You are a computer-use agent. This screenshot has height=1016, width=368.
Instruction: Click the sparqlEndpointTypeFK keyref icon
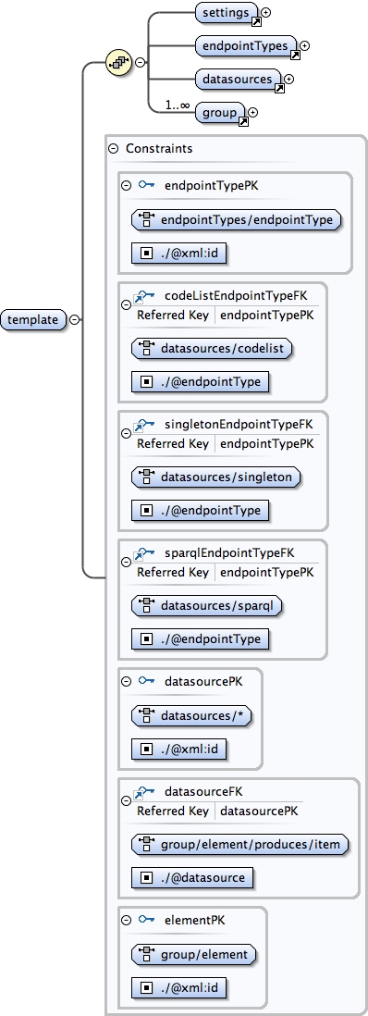point(145,554)
